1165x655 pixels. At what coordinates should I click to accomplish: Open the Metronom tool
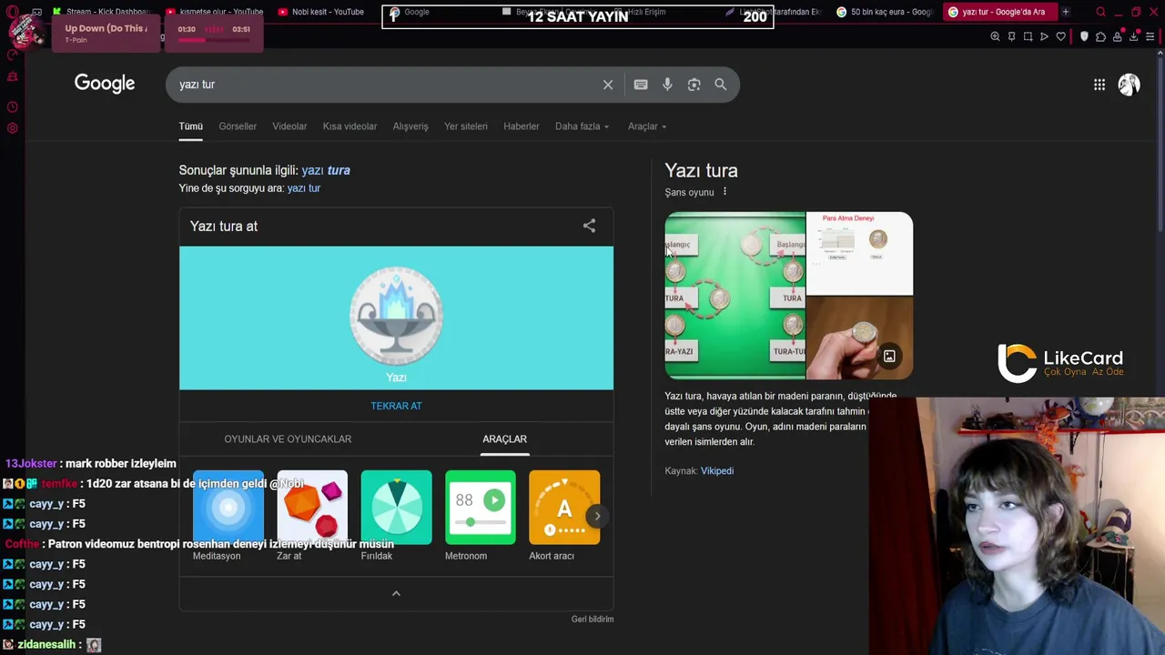click(481, 516)
